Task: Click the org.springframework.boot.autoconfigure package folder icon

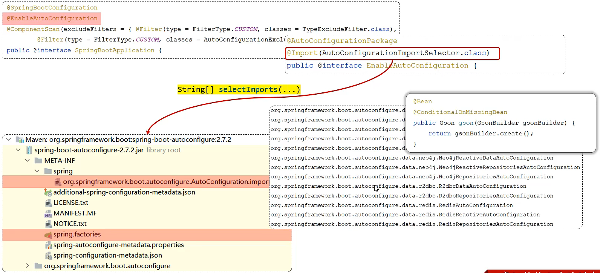Action: 38,266
